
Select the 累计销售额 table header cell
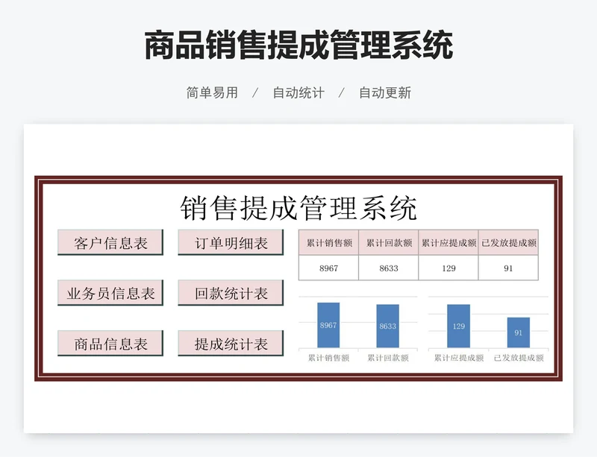click(x=328, y=242)
